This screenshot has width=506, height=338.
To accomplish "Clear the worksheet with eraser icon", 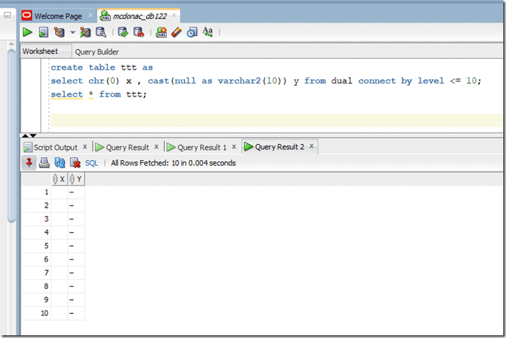I will [176, 32].
